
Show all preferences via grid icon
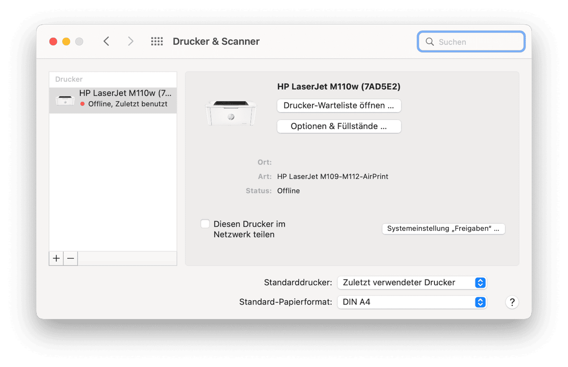(x=157, y=42)
